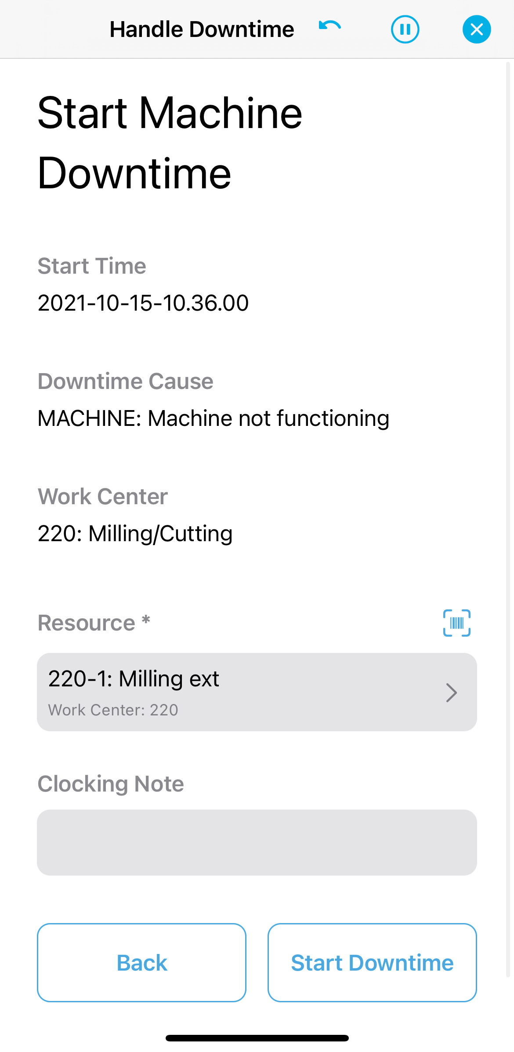Click the Downtime Cause label
Screen dimensions: 514x1052
[x=126, y=381]
